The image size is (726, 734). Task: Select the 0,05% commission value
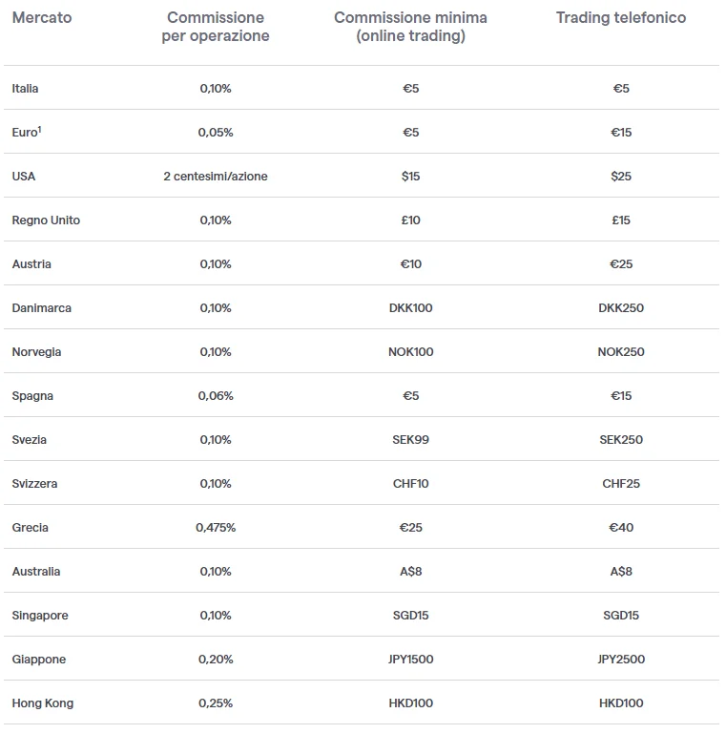click(x=216, y=133)
